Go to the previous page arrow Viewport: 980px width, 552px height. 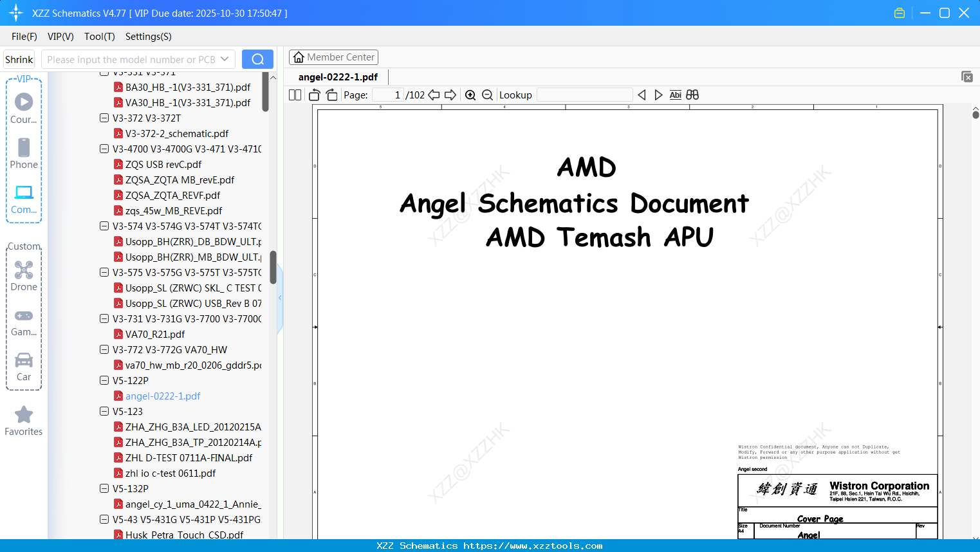[434, 95]
